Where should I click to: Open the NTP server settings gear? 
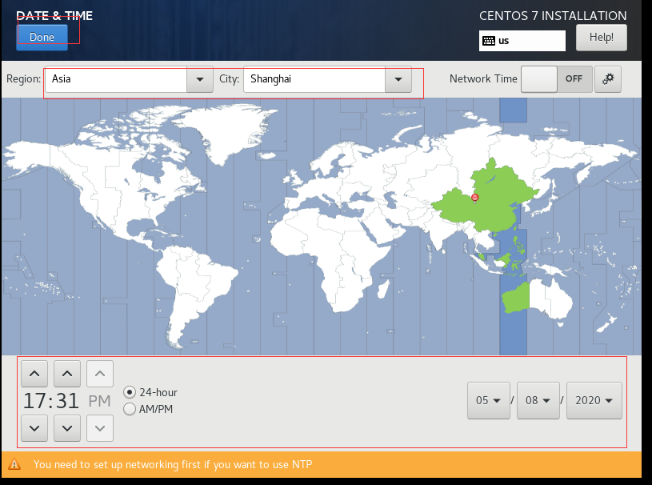click(608, 79)
